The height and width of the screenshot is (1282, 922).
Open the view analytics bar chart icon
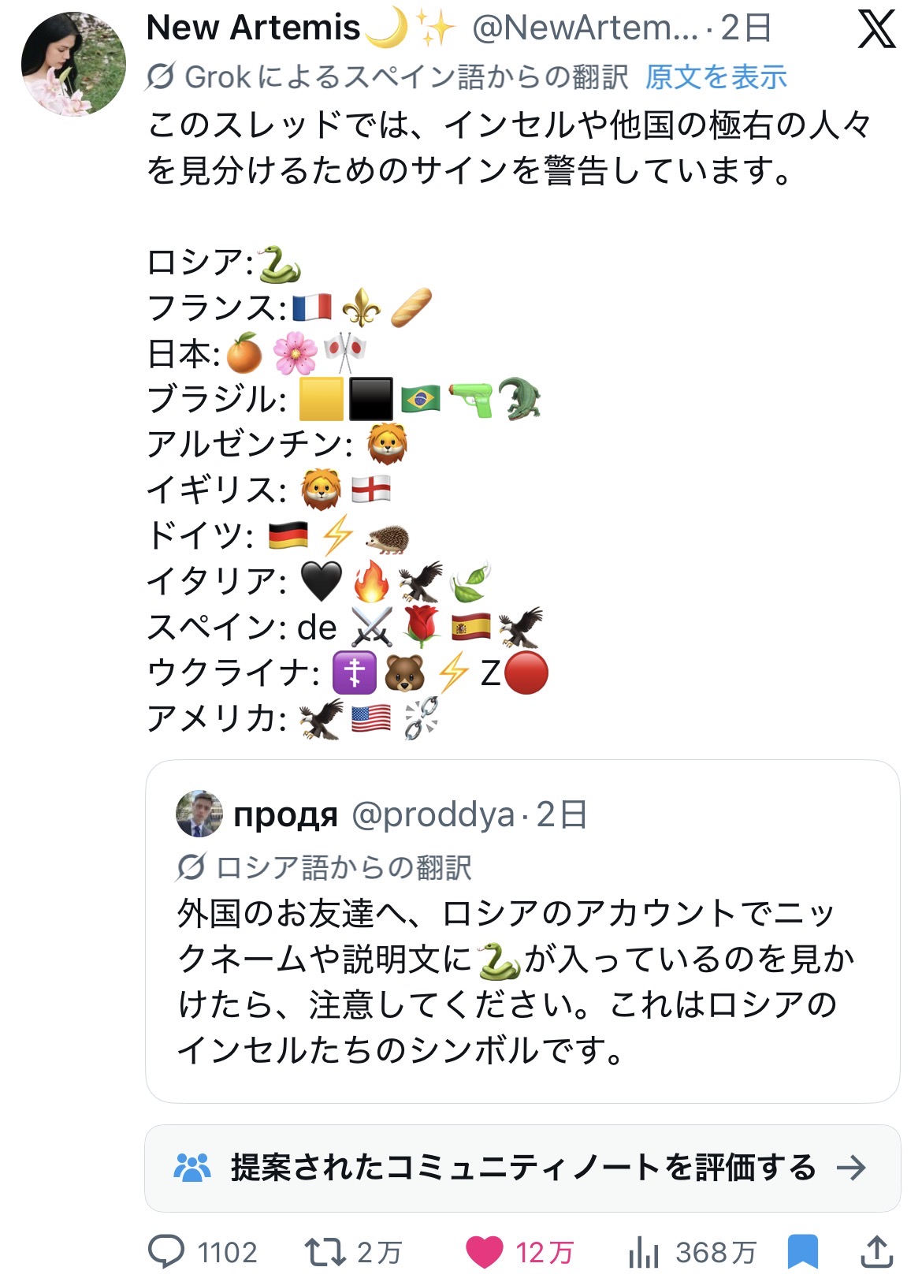click(644, 1251)
